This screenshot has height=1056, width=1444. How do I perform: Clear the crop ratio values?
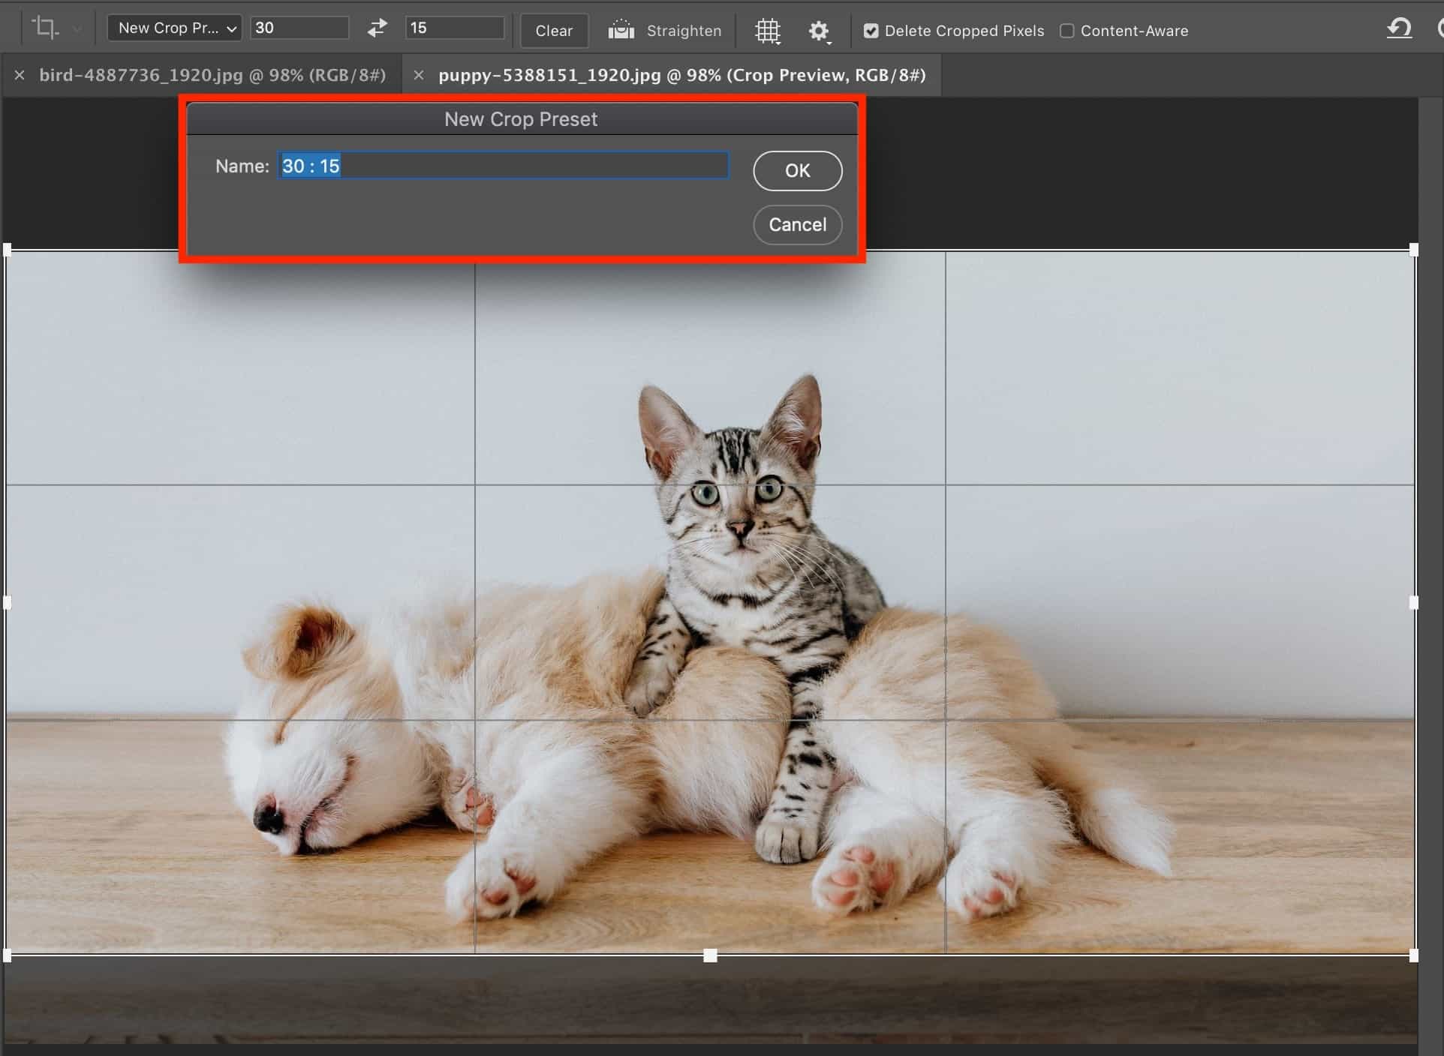554,31
